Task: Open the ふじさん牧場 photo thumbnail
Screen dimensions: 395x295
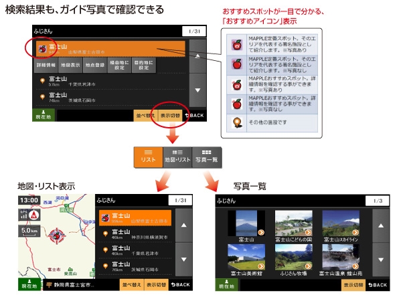Action: (293, 257)
